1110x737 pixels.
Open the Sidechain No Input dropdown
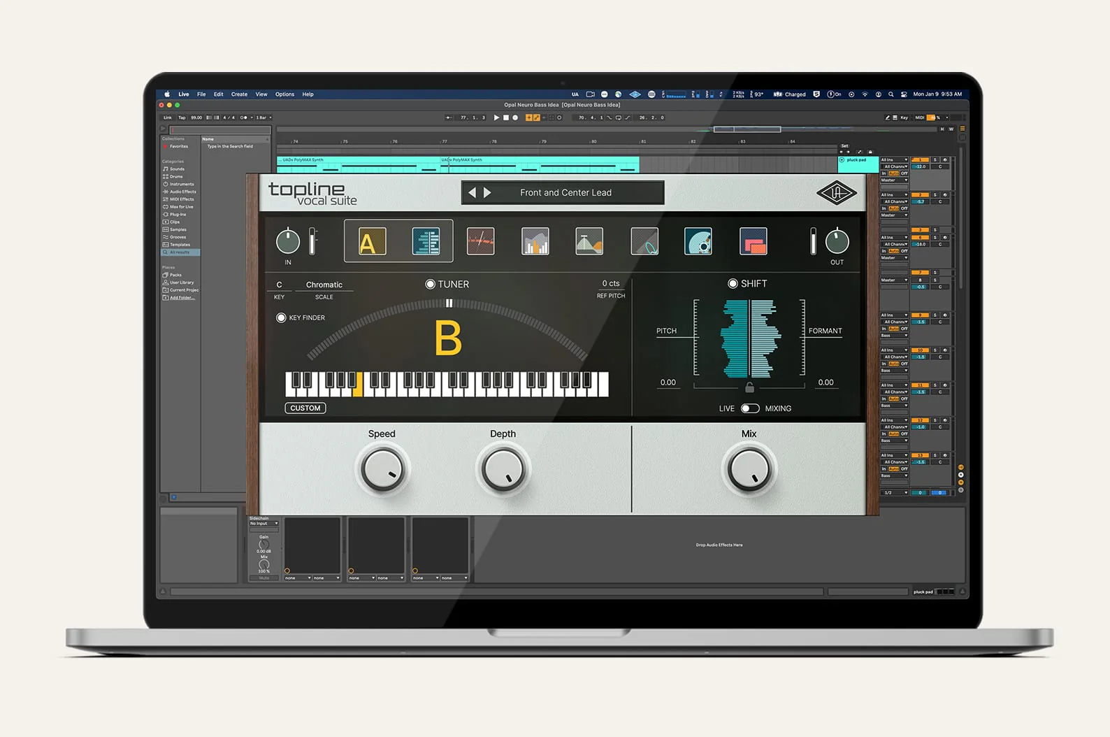coord(264,523)
